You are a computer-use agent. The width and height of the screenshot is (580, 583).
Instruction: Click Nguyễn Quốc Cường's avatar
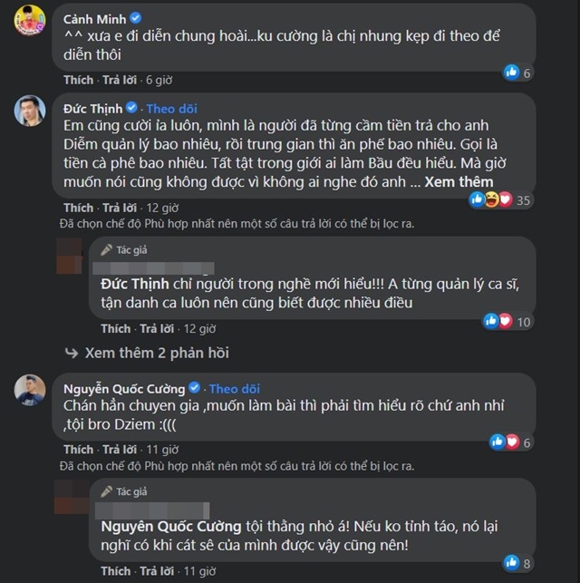29,388
